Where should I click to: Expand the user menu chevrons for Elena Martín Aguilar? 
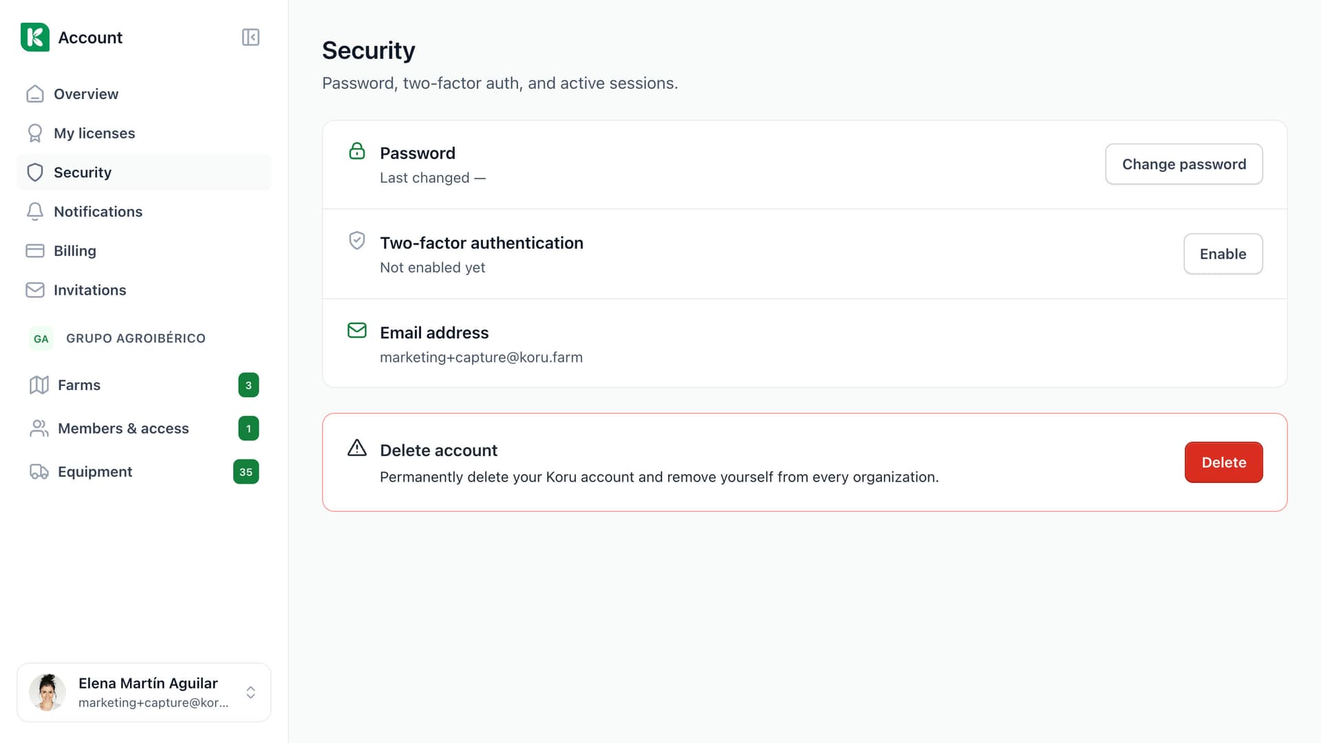[251, 693]
